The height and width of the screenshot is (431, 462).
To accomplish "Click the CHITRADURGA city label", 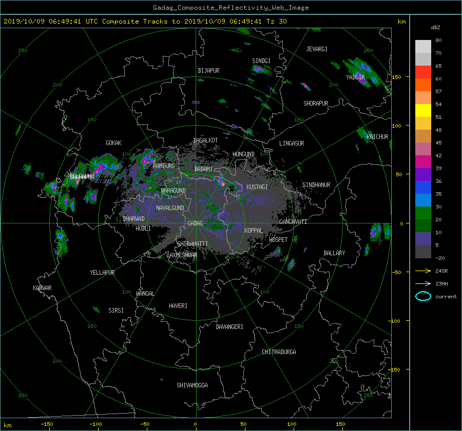I will 279,352.
